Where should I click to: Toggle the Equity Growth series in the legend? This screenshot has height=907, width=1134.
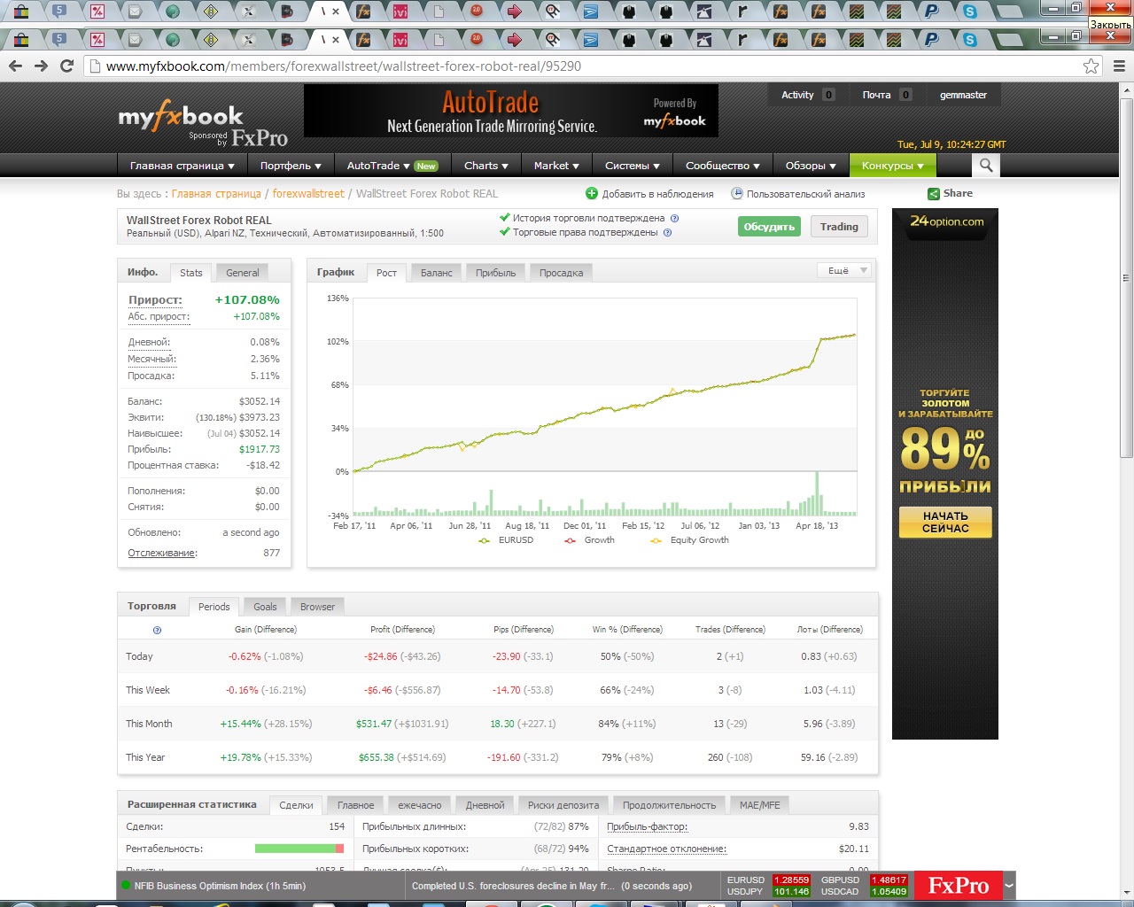coord(689,540)
